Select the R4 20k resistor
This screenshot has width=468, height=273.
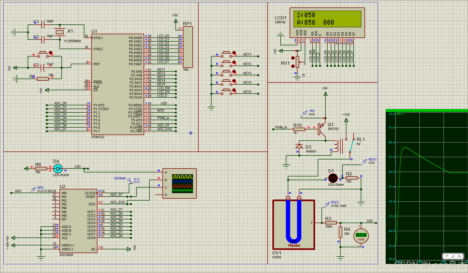point(340,232)
